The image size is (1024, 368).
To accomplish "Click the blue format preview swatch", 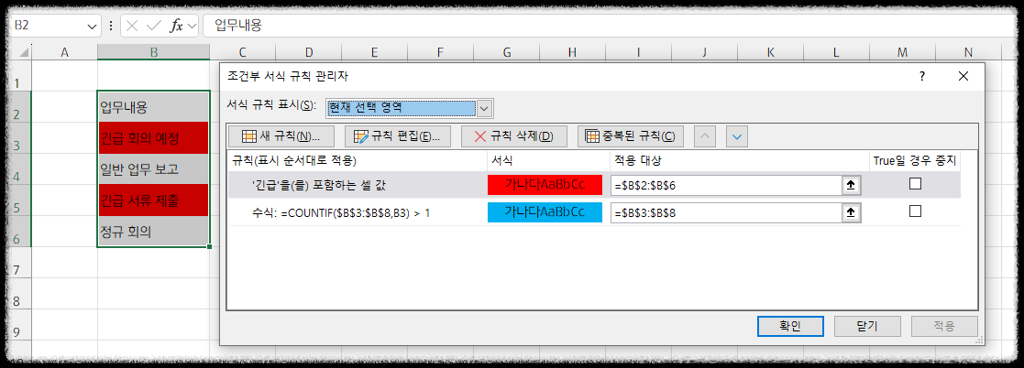I will click(x=545, y=212).
